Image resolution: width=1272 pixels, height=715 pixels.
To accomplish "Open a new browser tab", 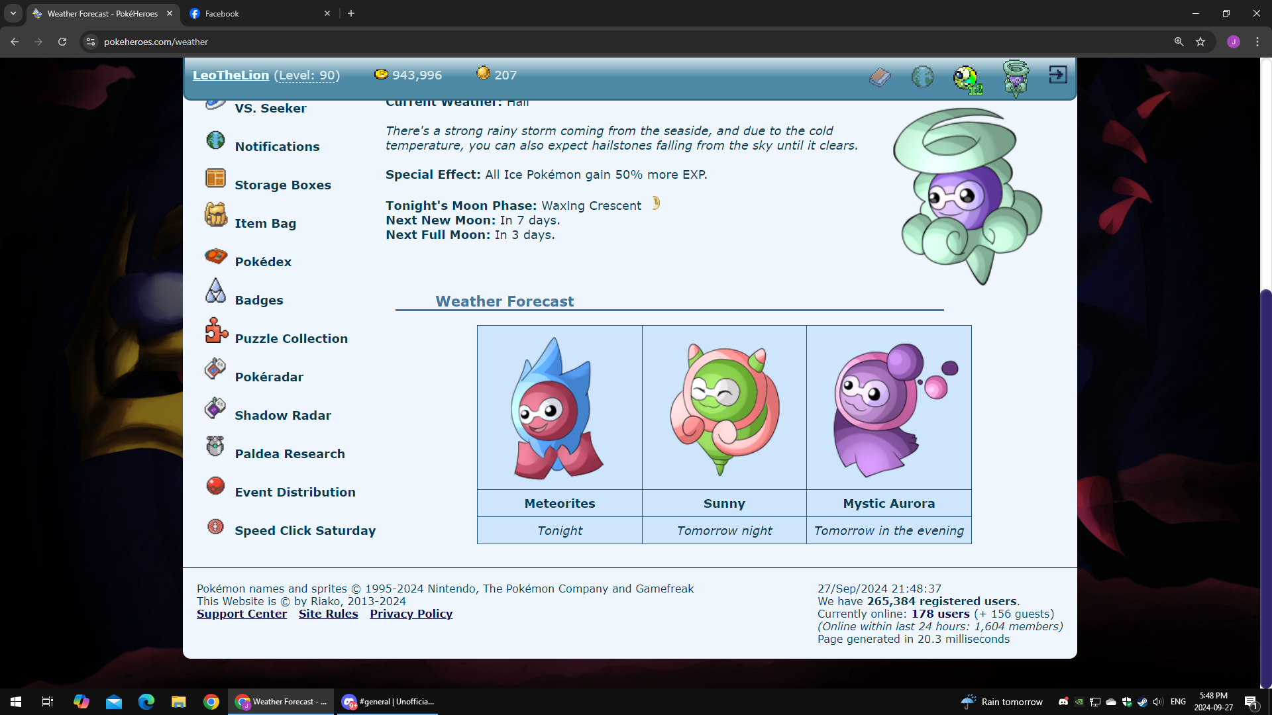I will (x=351, y=13).
